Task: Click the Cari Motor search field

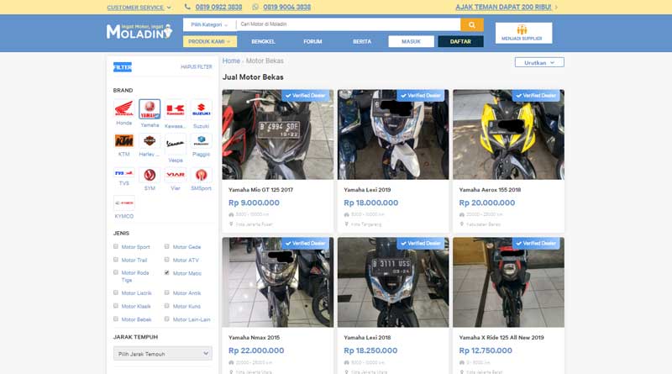Action: coord(346,25)
